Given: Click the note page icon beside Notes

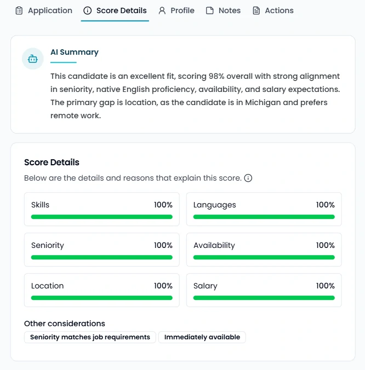Looking at the screenshot, I should (x=210, y=10).
